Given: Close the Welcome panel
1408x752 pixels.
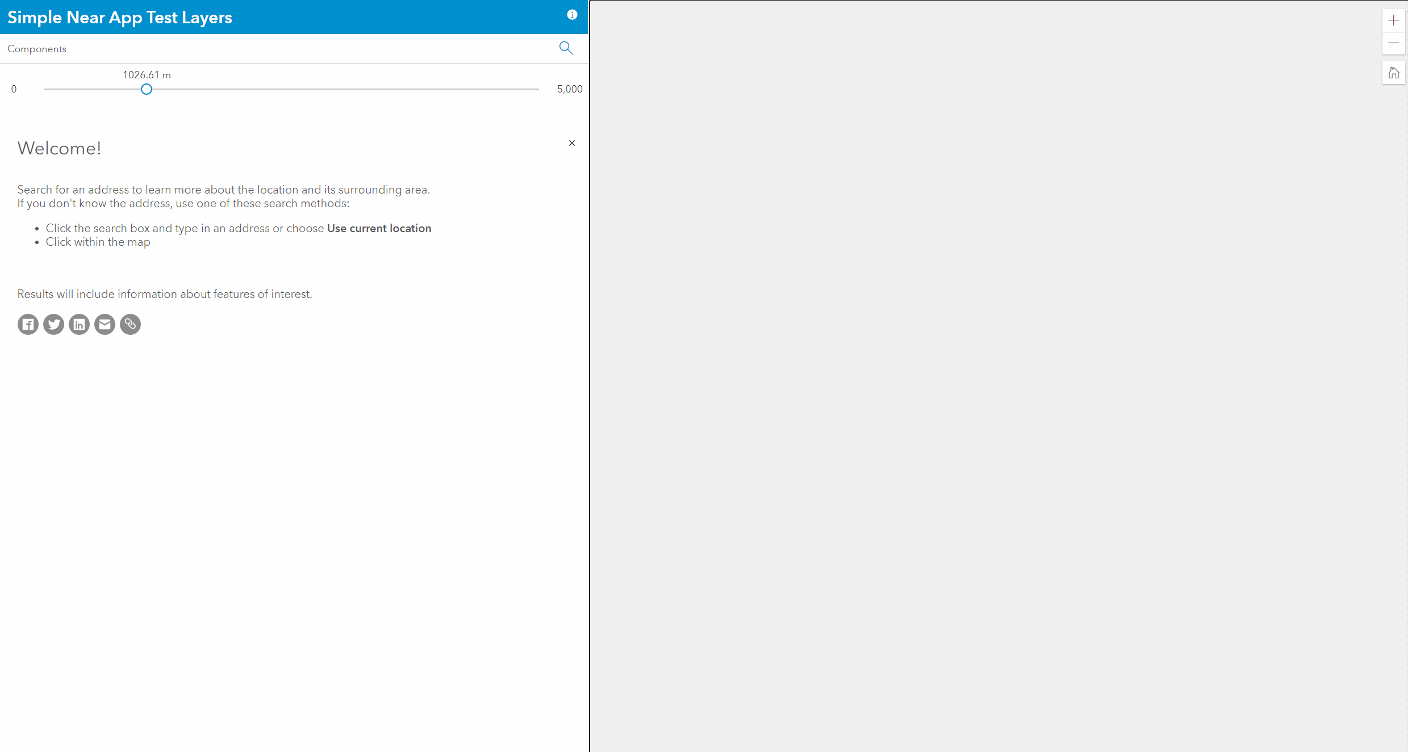Looking at the screenshot, I should point(571,143).
